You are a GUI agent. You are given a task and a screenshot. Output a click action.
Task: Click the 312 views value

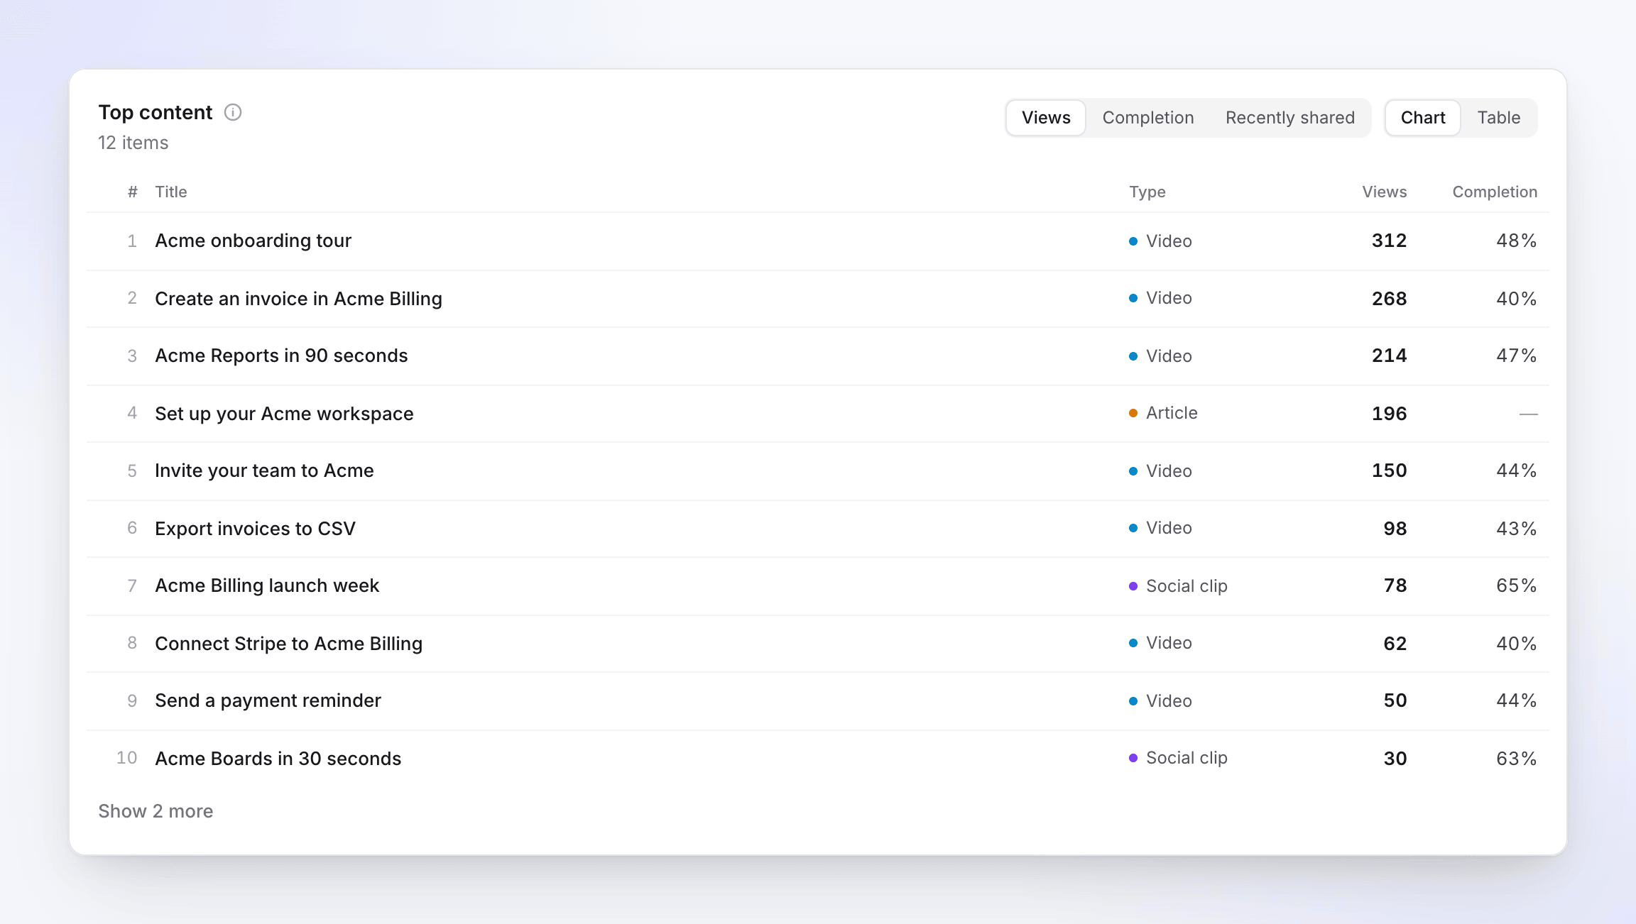pos(1389,241)
